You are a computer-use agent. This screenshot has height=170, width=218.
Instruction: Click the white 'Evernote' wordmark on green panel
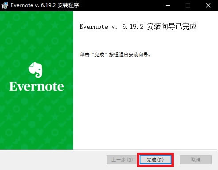37,87
